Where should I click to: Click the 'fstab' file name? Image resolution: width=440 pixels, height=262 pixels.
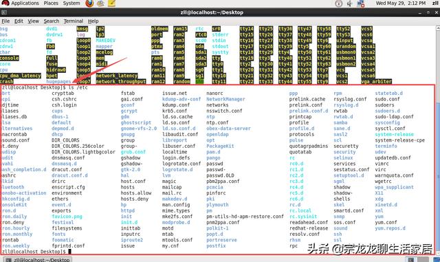(x=128, y=94)
